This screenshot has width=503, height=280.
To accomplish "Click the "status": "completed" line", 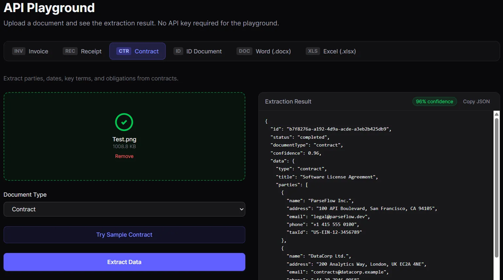I will tap(300, 137).
